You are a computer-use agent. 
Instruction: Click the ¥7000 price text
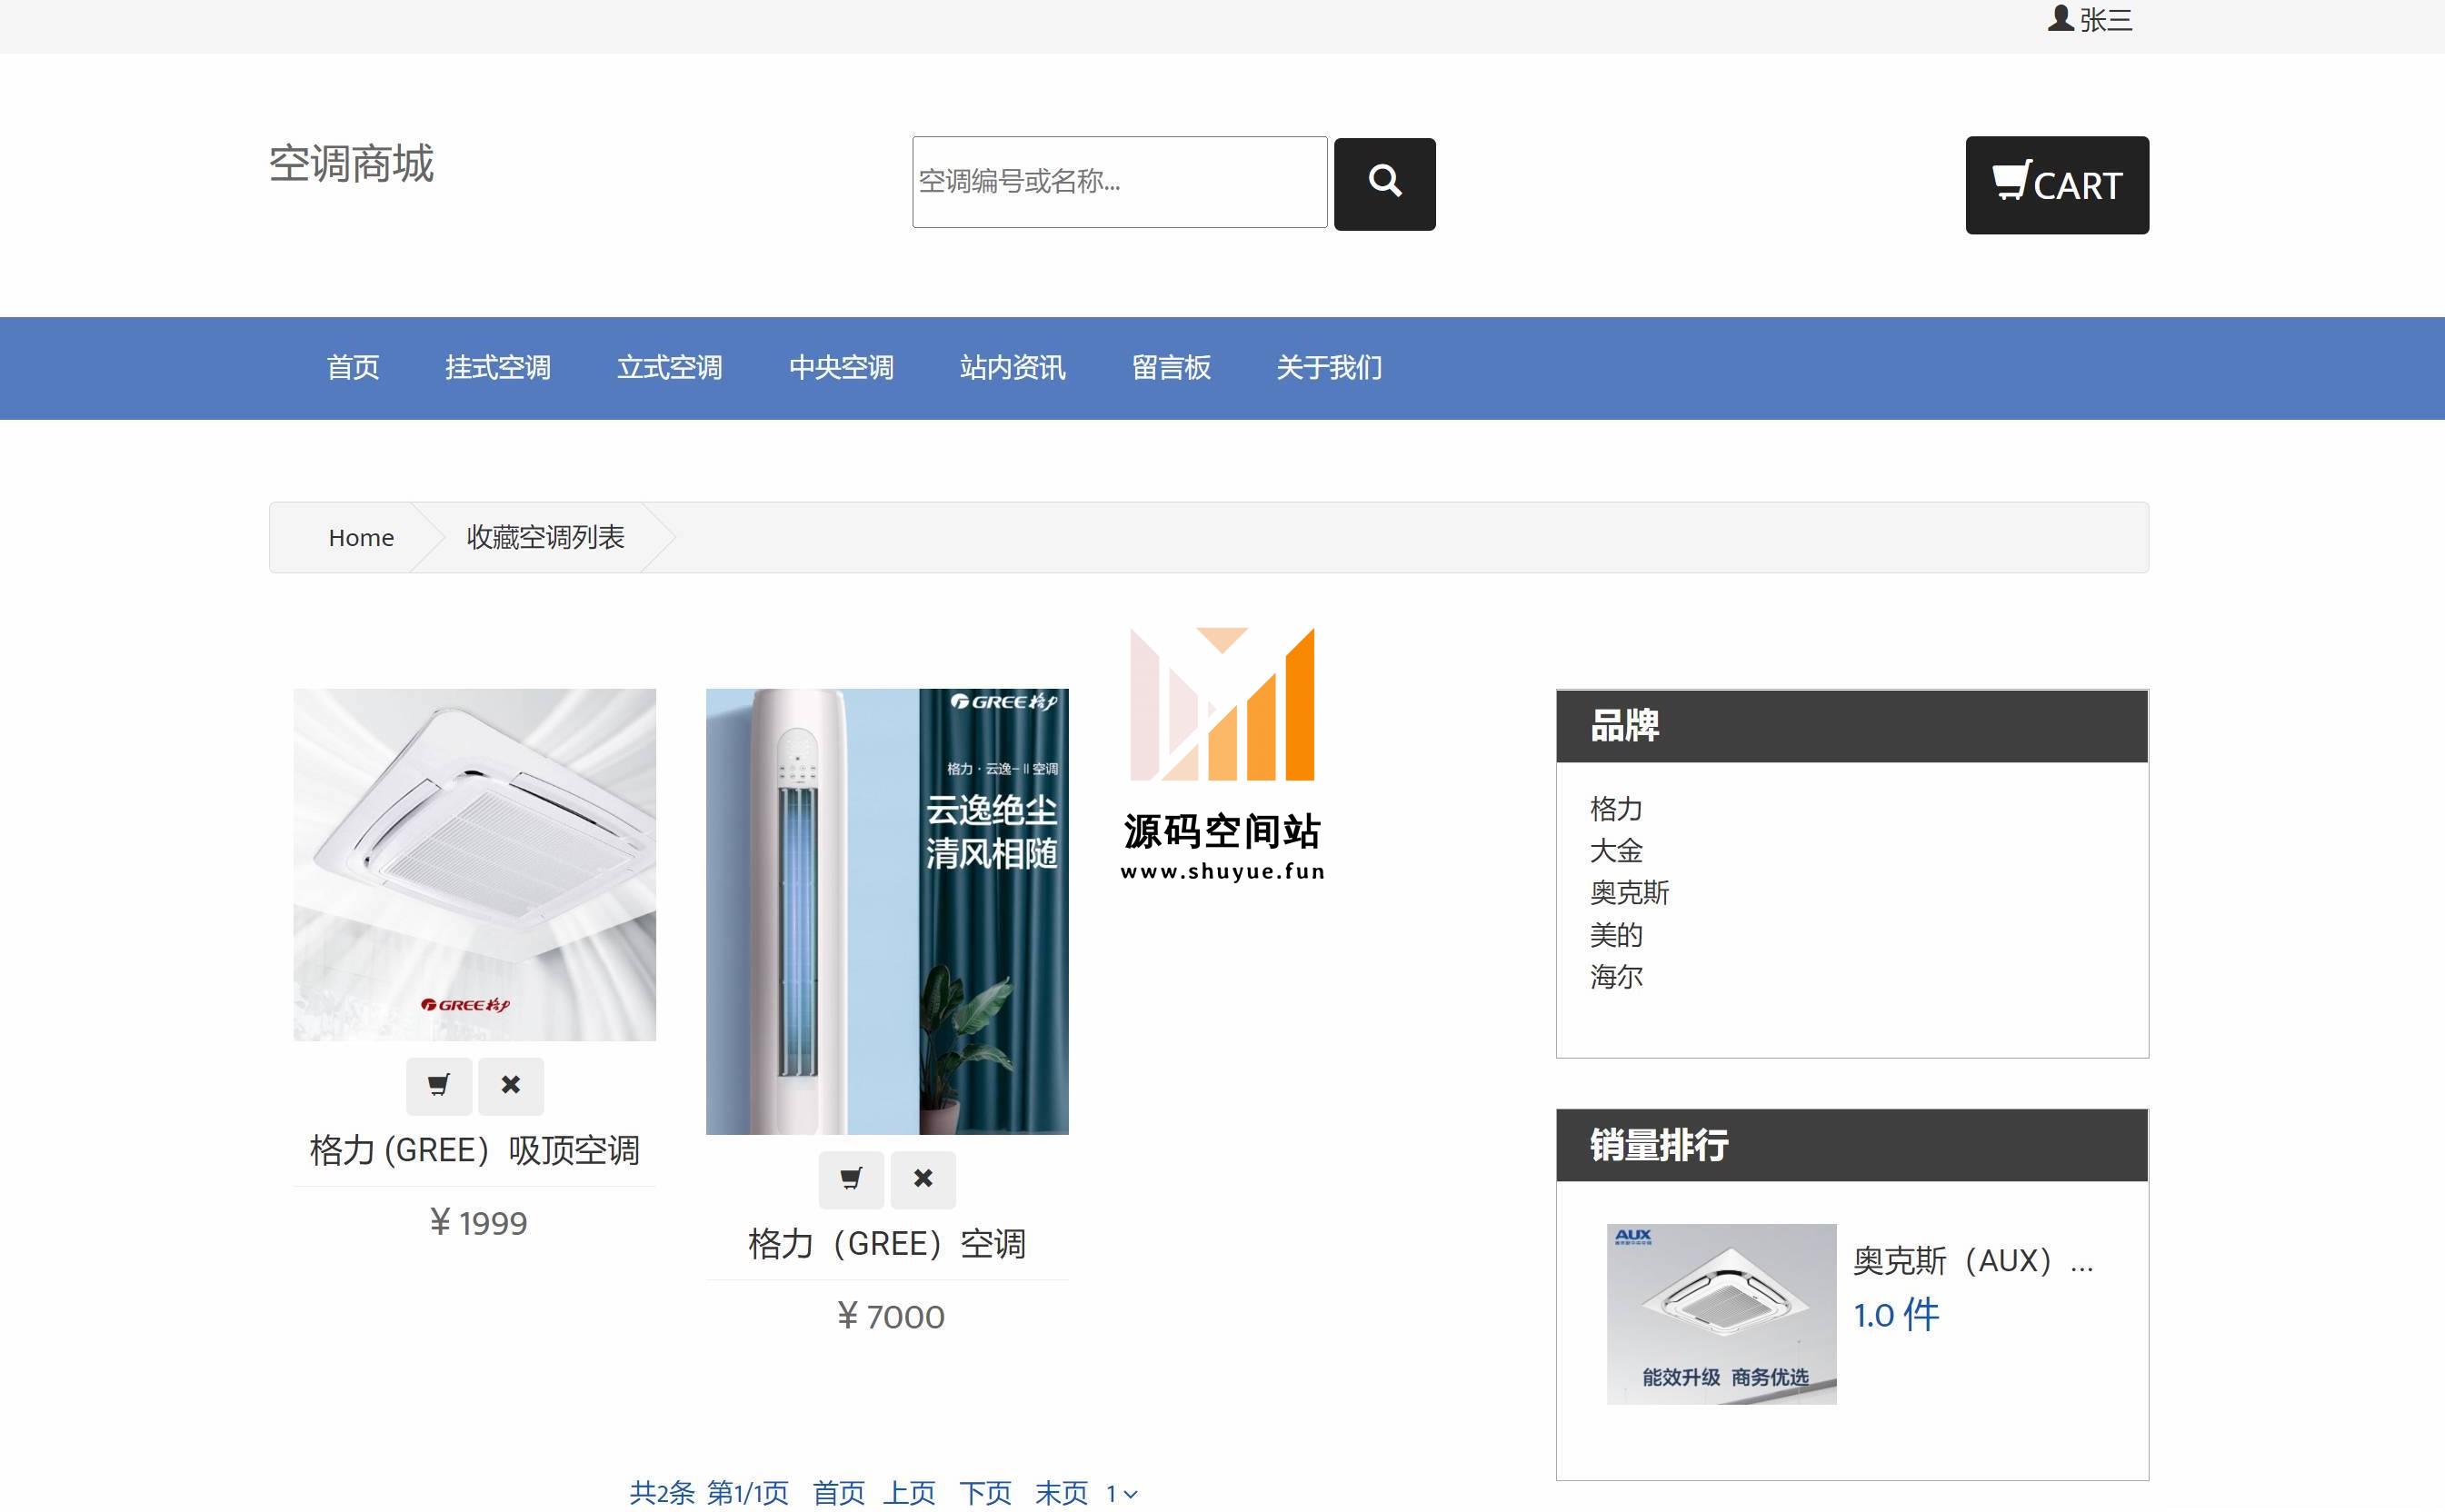pyautogui.click(x=890, y=1318)
